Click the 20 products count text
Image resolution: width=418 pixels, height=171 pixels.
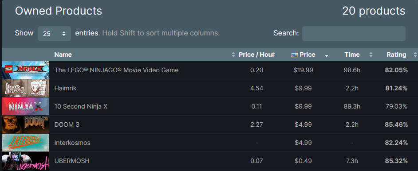pyautogui.click(x=374, y=11)
